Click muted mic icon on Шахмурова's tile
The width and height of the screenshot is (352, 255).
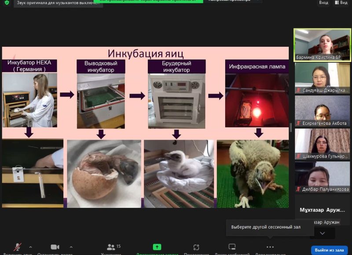[x=298, y=156]
